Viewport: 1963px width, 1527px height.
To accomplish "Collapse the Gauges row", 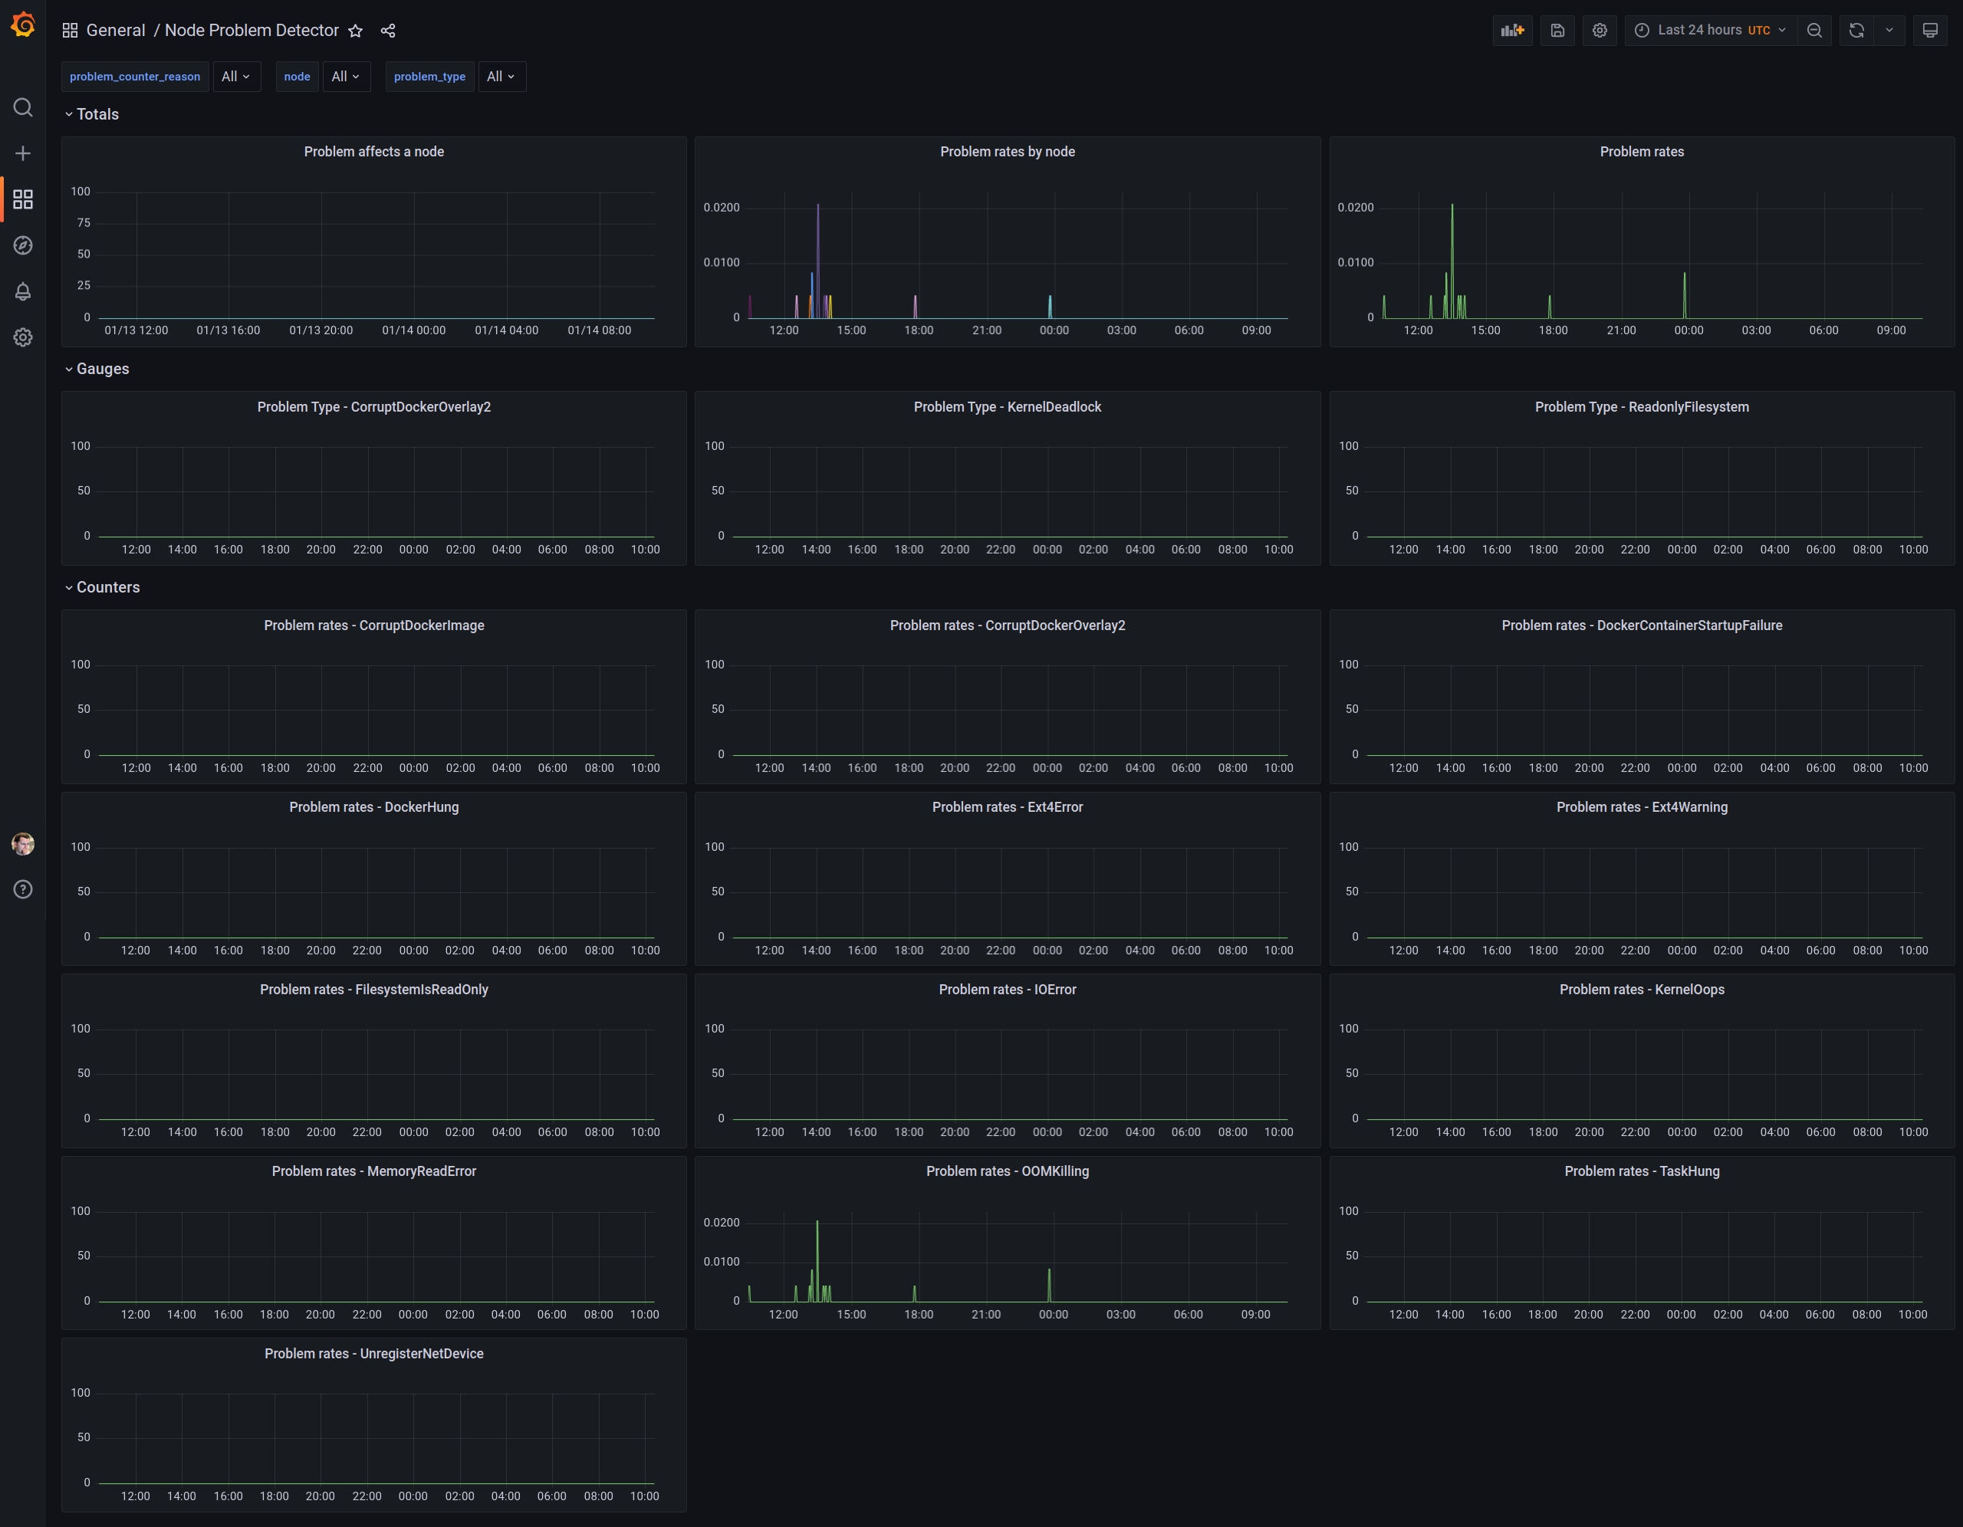I will [x=101, y=369].
